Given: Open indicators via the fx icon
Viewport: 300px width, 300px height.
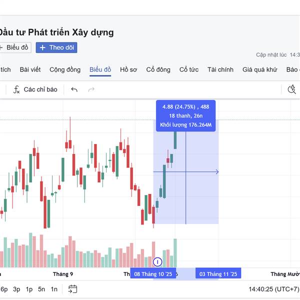Looking at the screenshot, I should [x=16, y=89].
